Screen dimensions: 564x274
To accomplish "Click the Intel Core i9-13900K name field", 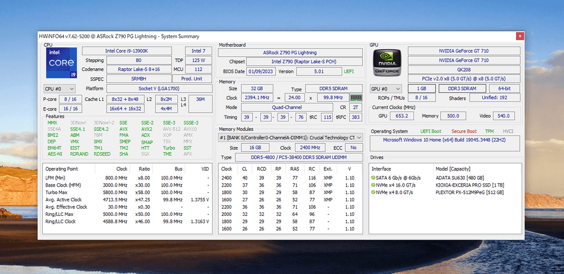I will coord(126,51).
